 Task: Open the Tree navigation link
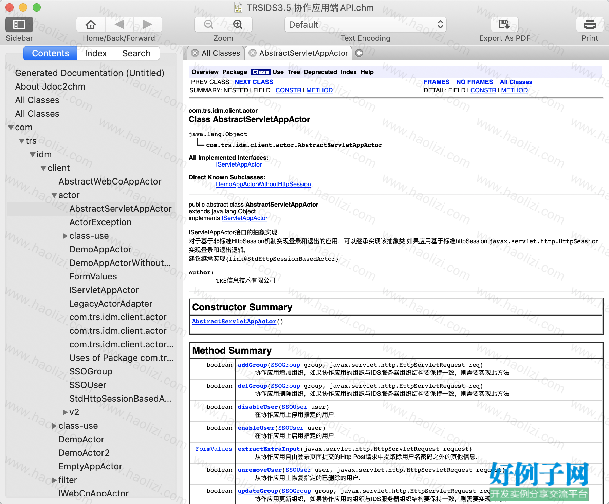[294, 72]
